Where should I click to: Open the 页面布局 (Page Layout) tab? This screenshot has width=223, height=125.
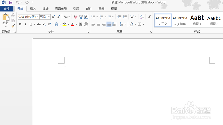pyautogui.click(x=61, y=9)
